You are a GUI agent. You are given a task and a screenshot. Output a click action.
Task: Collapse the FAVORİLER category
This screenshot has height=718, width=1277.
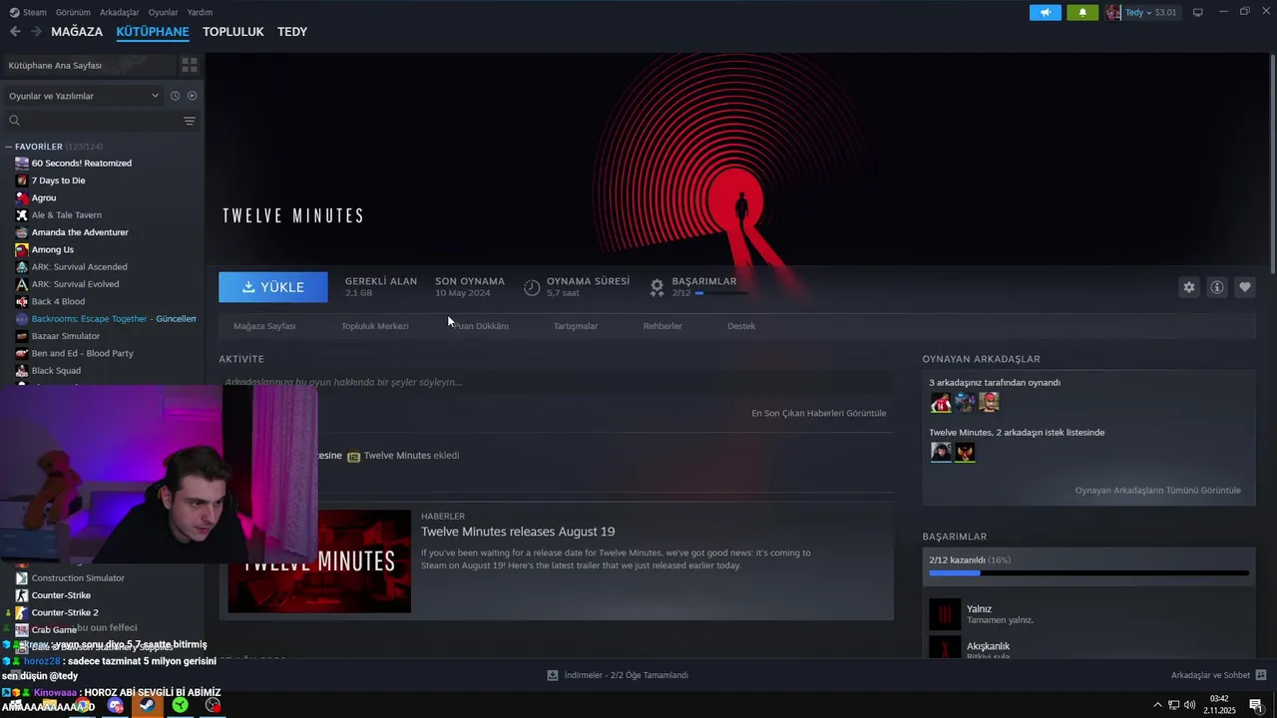coord(8,147)
